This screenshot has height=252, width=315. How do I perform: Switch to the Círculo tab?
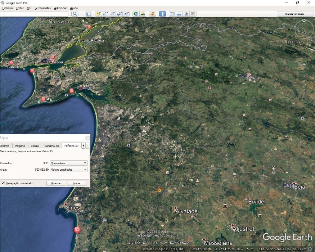35,146
